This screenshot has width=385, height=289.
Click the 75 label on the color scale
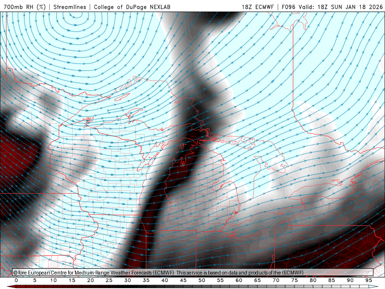coord(295,280)
